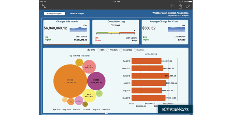This screenshot has width=231, height=115.
Task: Tap the battery indicator in status bar
Action: (190, 1)
